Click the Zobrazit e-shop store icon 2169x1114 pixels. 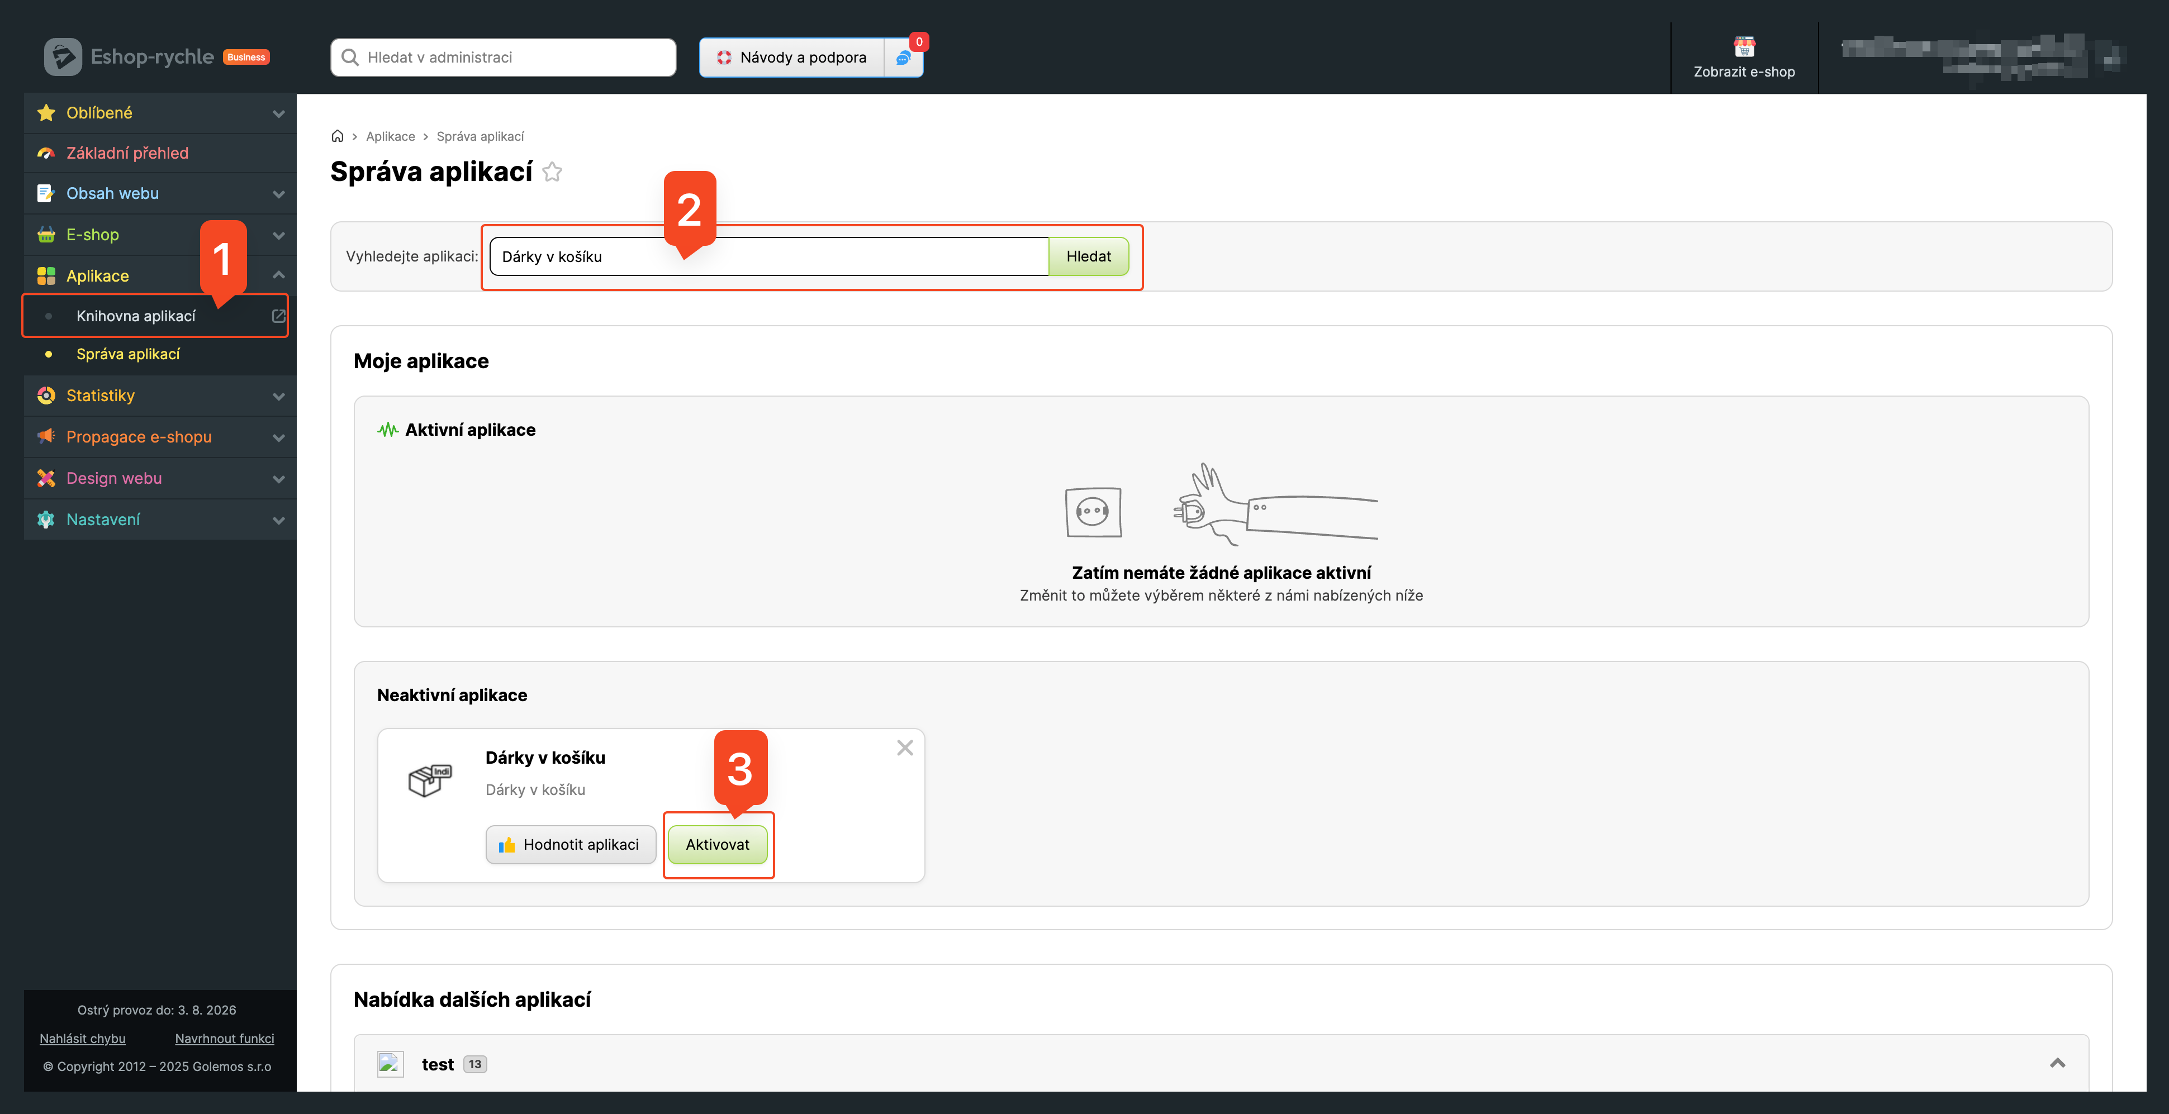pos(1744,46)
